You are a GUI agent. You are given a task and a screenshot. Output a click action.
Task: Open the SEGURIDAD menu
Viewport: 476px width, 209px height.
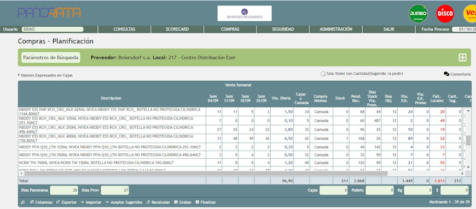click(283, 29)
